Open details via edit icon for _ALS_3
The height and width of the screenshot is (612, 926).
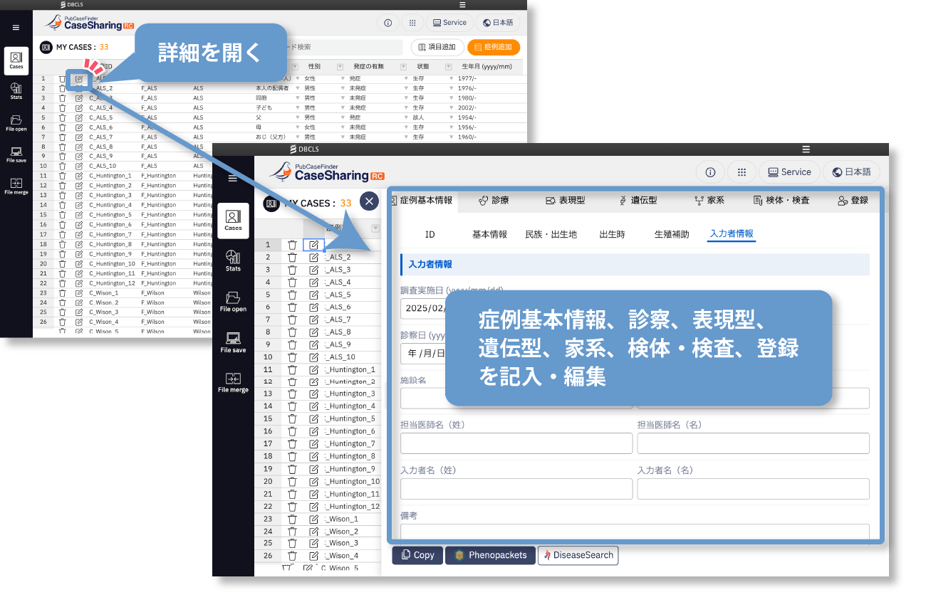[314, 270]
